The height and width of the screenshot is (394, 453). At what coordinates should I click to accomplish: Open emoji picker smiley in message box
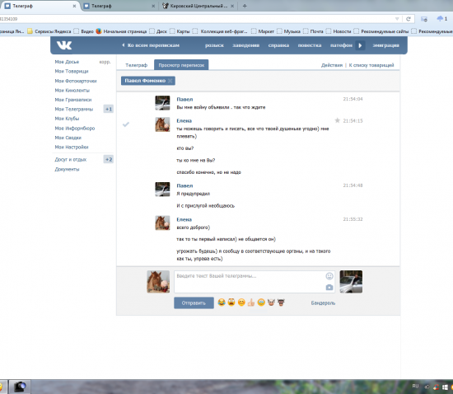(x=329, y=276)
